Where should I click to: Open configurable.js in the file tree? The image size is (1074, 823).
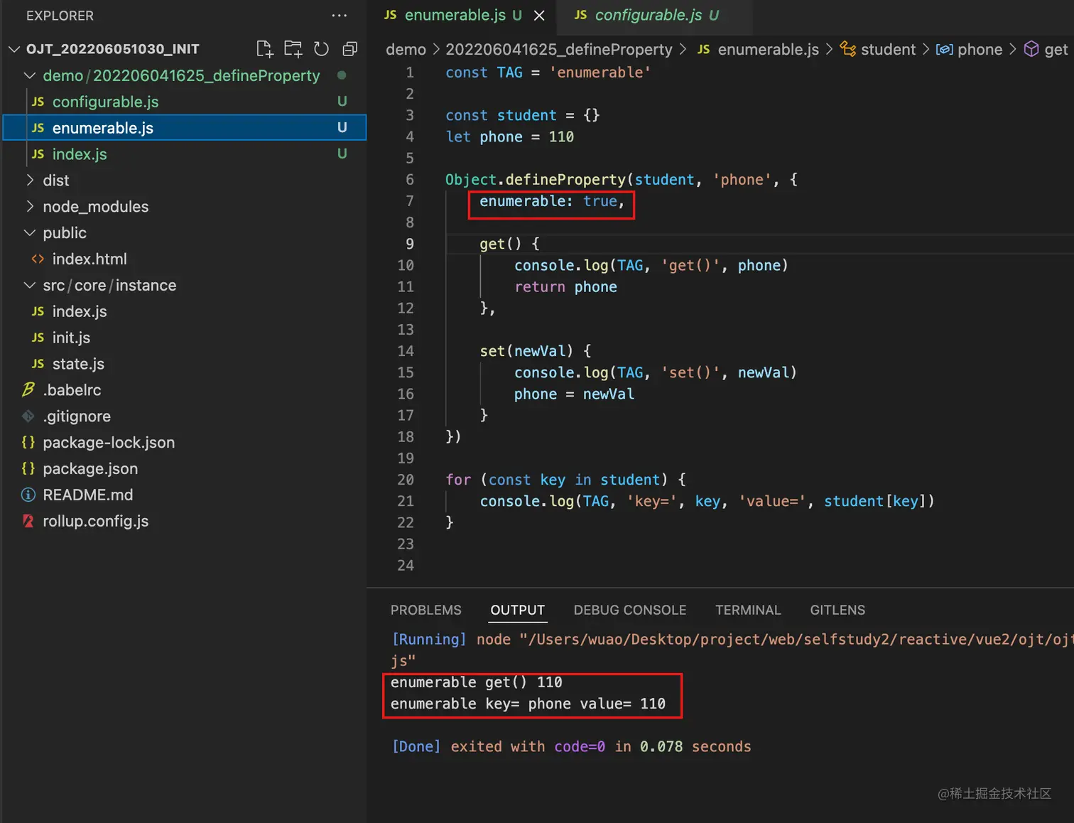tap(185, 102)
